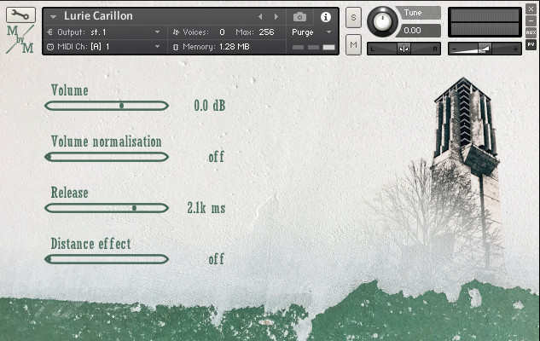Go to next instrument with right arrow
Image resolution: width=540 pixels, height=341 pixels.
[x=276, y=16]
